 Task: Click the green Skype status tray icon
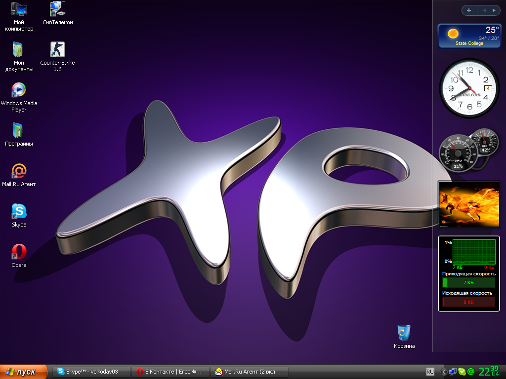pos(462,372)
